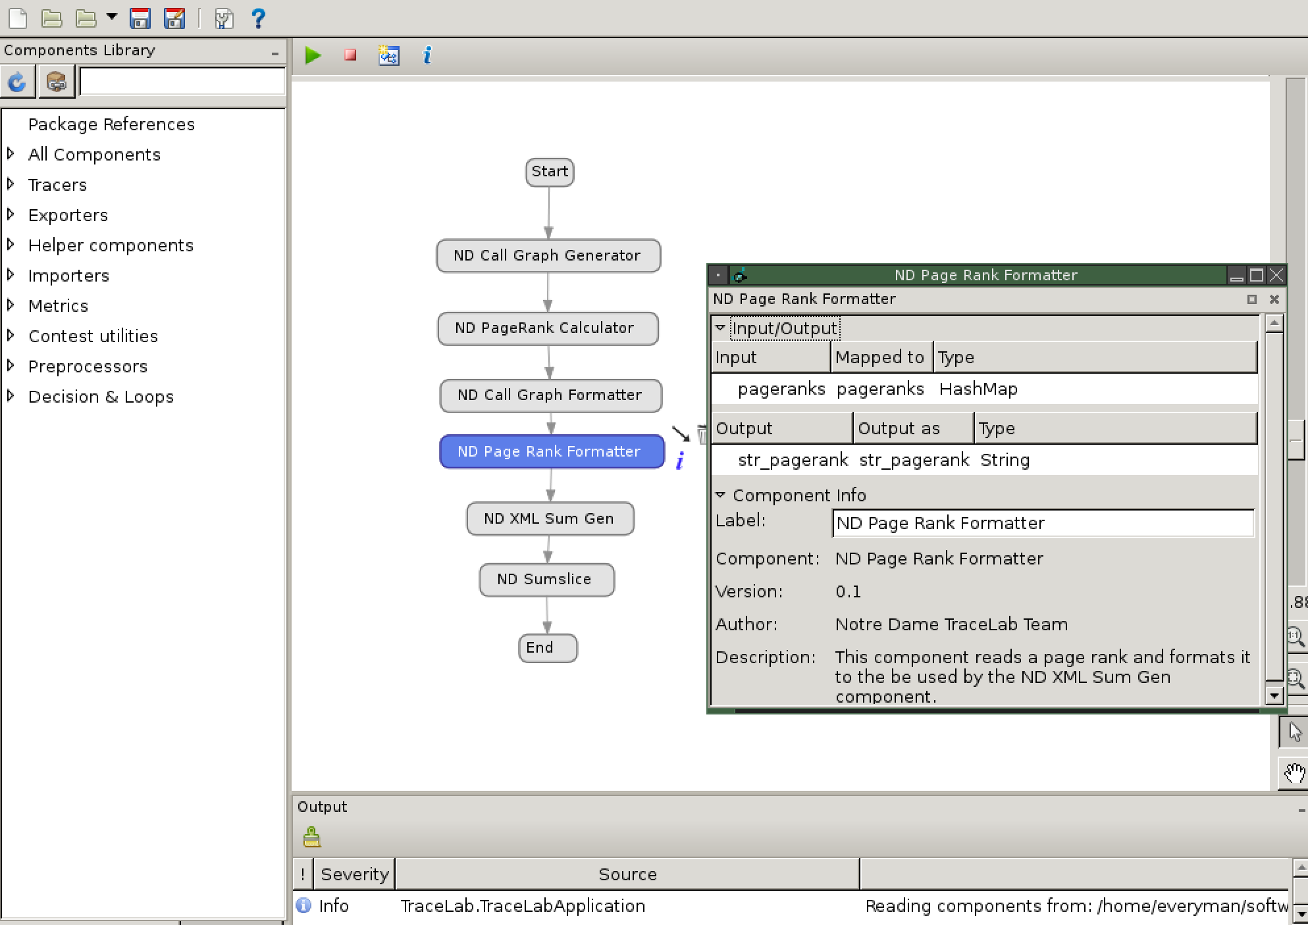
Task: Click the blue Info icon in toolbar
Action: [429, 56]
